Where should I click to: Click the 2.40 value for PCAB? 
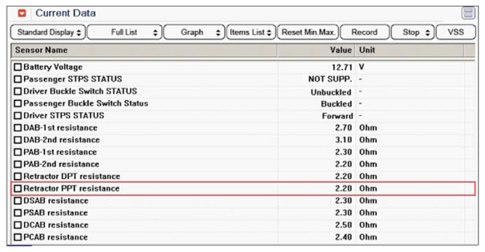(344, 237)
